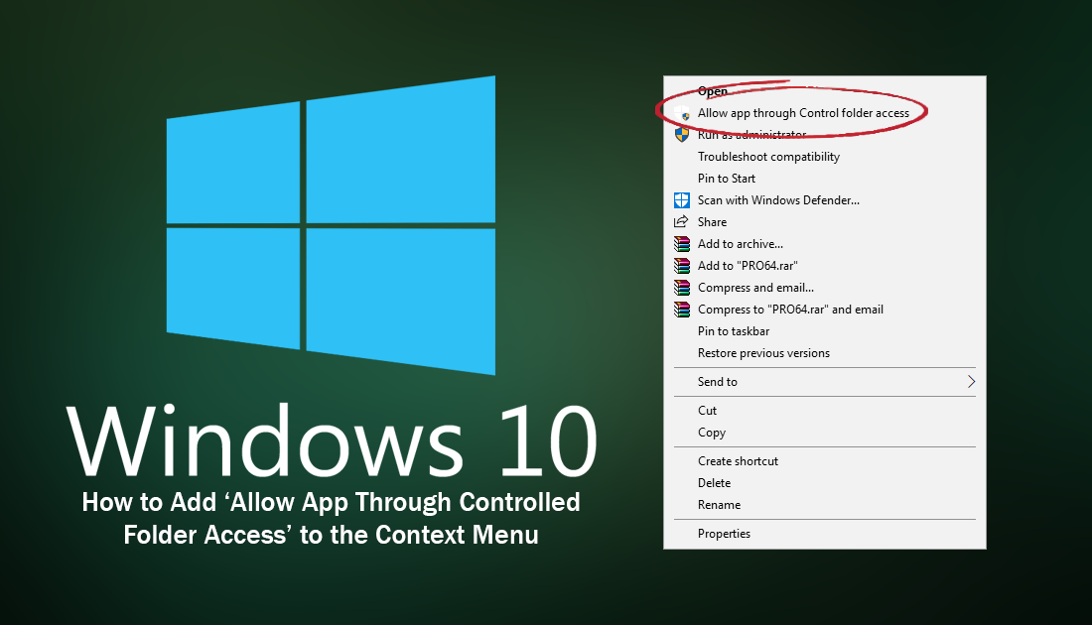
Task: Click the Windows Defender shield icon
Action: (x=682, y=200)
